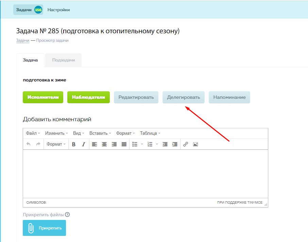Click the blue Прикрепить file button
Image resolution: width=308 pixels, height=242 pixels.
pyautogui.click(x=45, y=228)
